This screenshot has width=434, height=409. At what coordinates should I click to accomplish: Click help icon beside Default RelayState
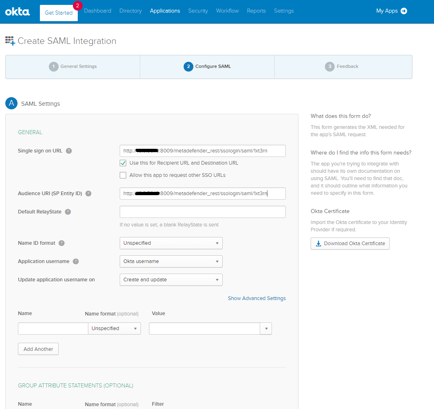click(68, 212)
